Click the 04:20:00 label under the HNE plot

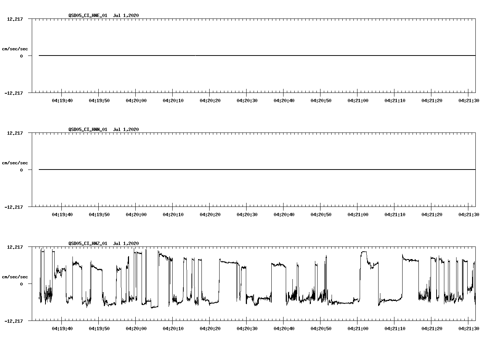point(136,100)
